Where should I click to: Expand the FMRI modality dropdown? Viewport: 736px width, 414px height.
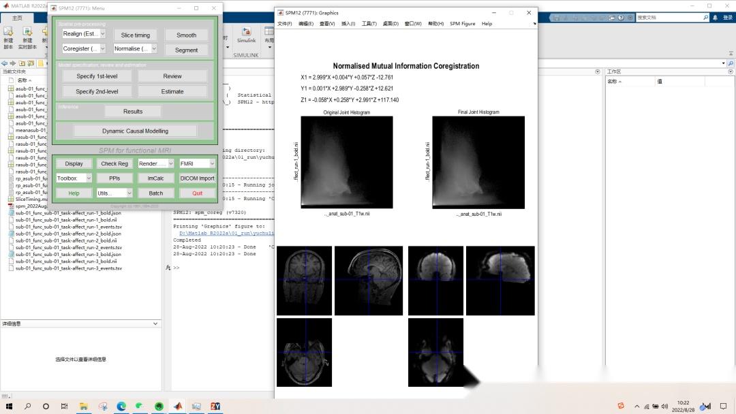(197, 163)
